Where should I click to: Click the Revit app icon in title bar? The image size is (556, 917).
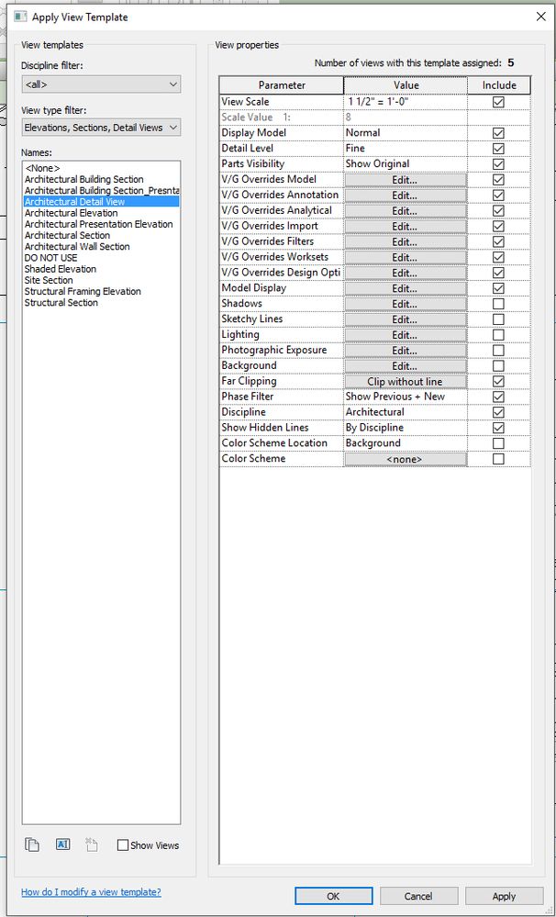point(21,17)
